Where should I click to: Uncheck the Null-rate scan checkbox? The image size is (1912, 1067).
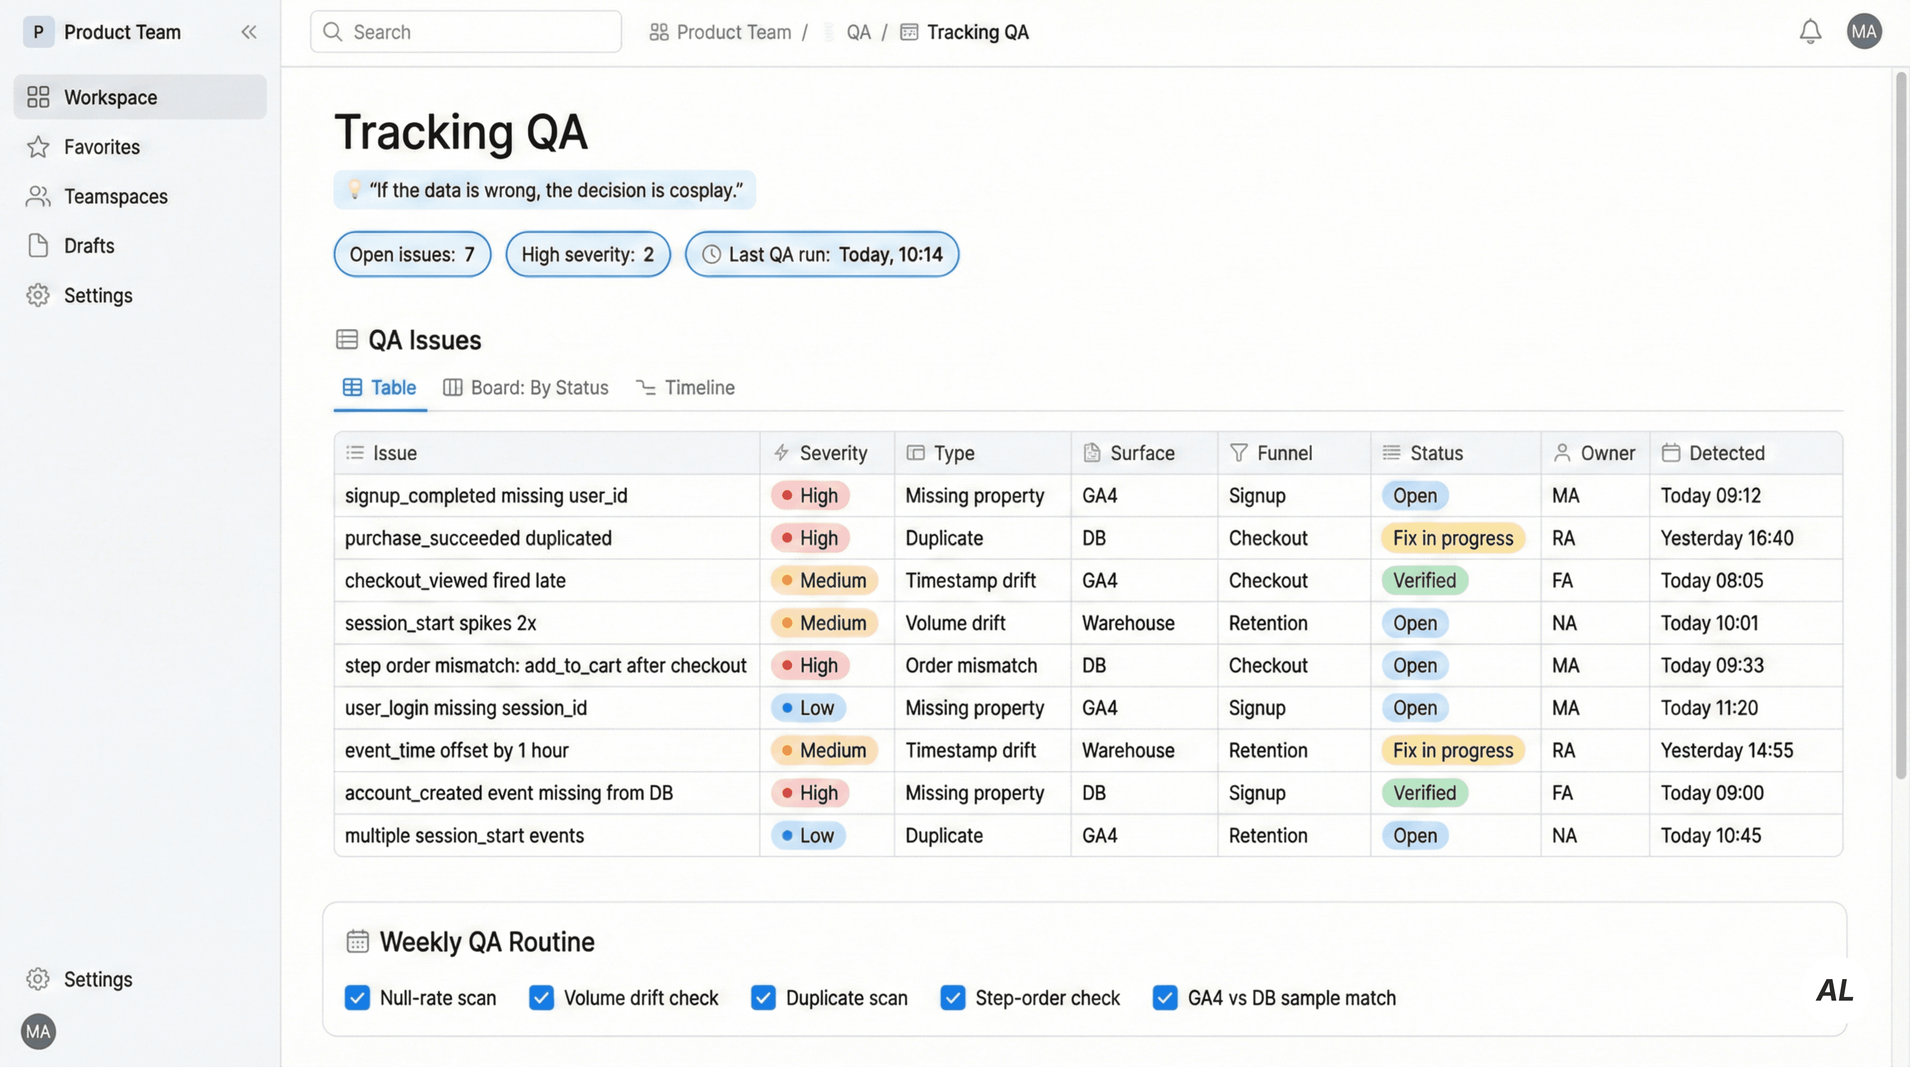(x=357, y=998)
